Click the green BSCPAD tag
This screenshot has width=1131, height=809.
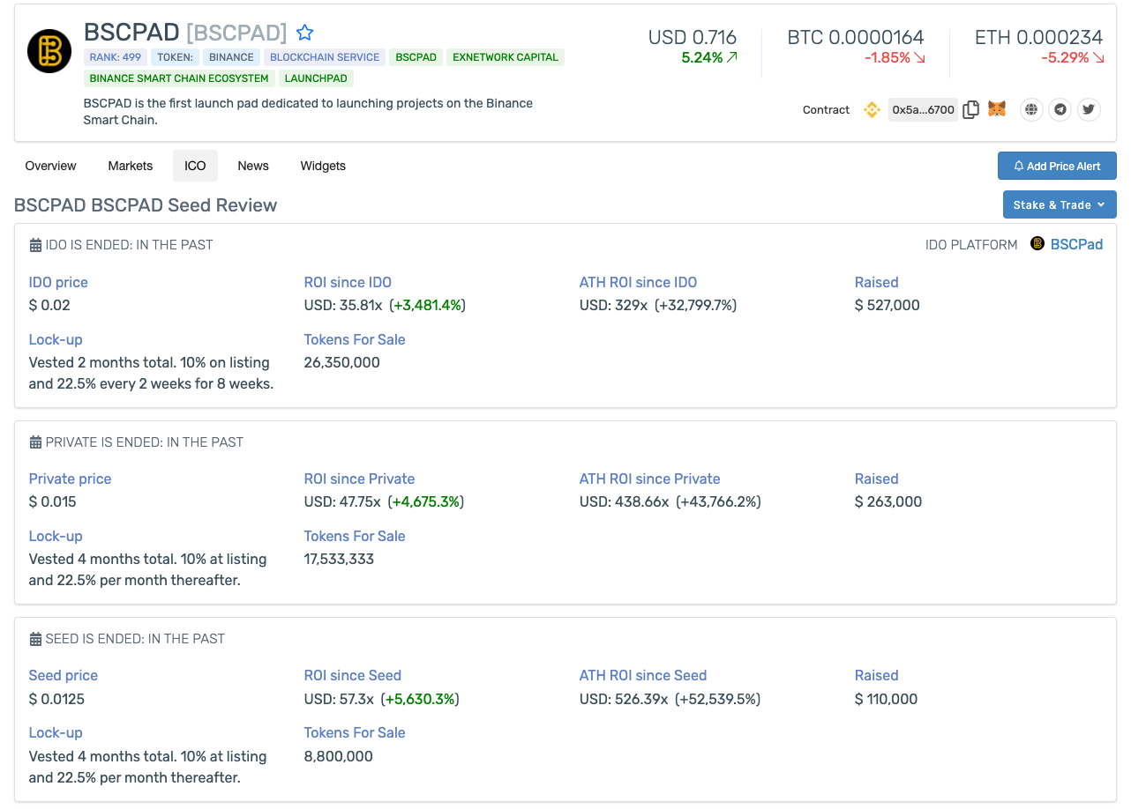pos(416,57)
